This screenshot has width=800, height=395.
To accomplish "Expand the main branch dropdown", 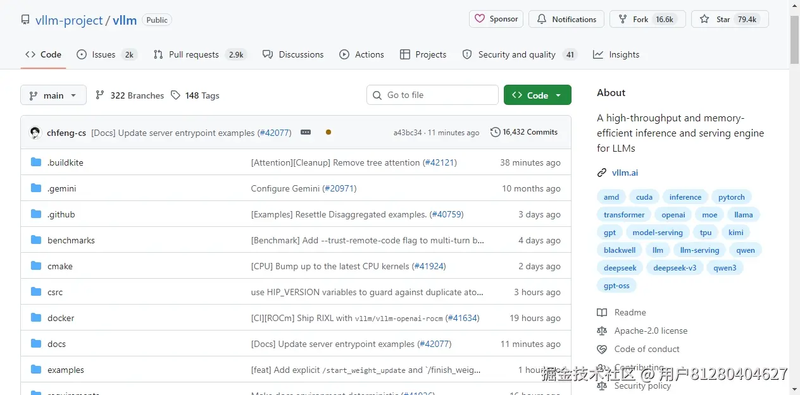I will [x=53, y=95].
